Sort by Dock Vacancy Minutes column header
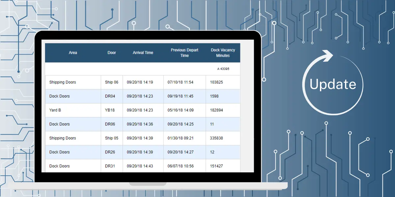Image resolution: width=395 pixels, height=197 pixels. [223, 53]
